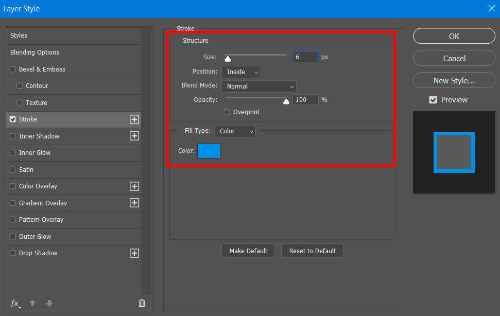Move effect up with arrow icon
Image resolution: width=500 pixels, height=316 pixels.
pos(32,303)
